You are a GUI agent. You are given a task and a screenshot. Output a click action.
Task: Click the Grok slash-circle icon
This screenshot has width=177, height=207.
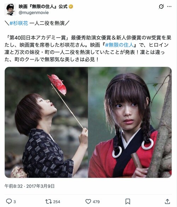161,6
